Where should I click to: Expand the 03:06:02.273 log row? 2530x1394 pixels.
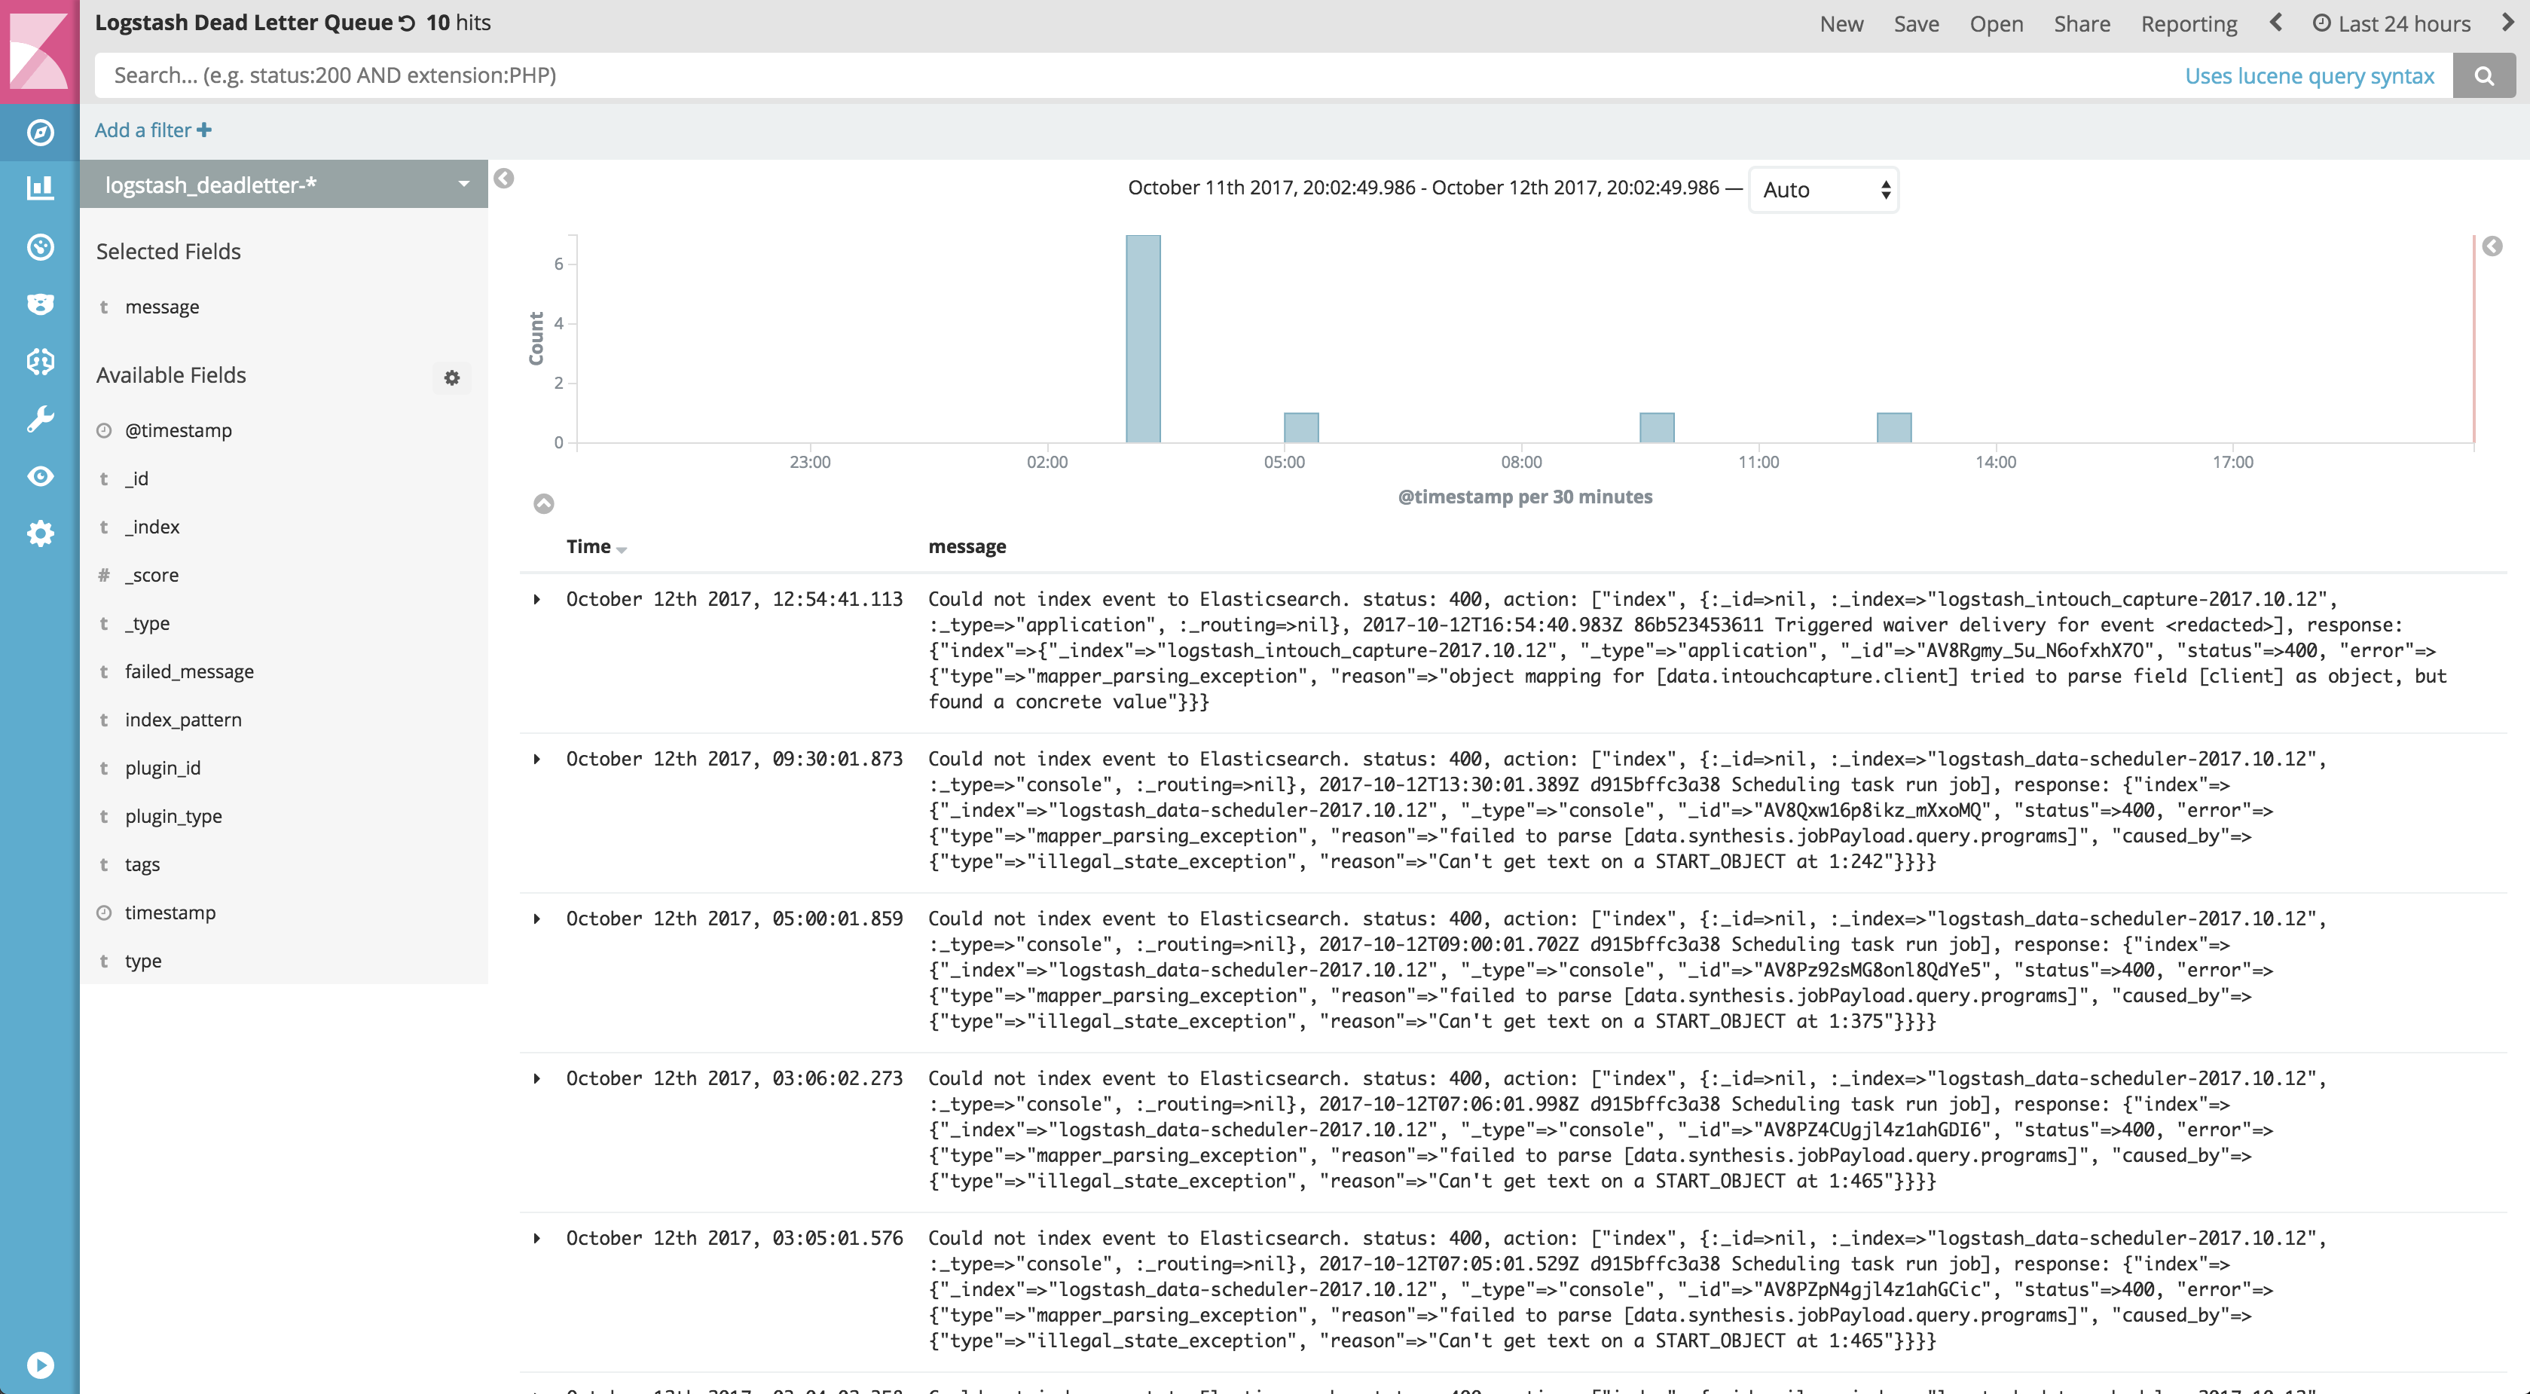tap(537, 1079)
